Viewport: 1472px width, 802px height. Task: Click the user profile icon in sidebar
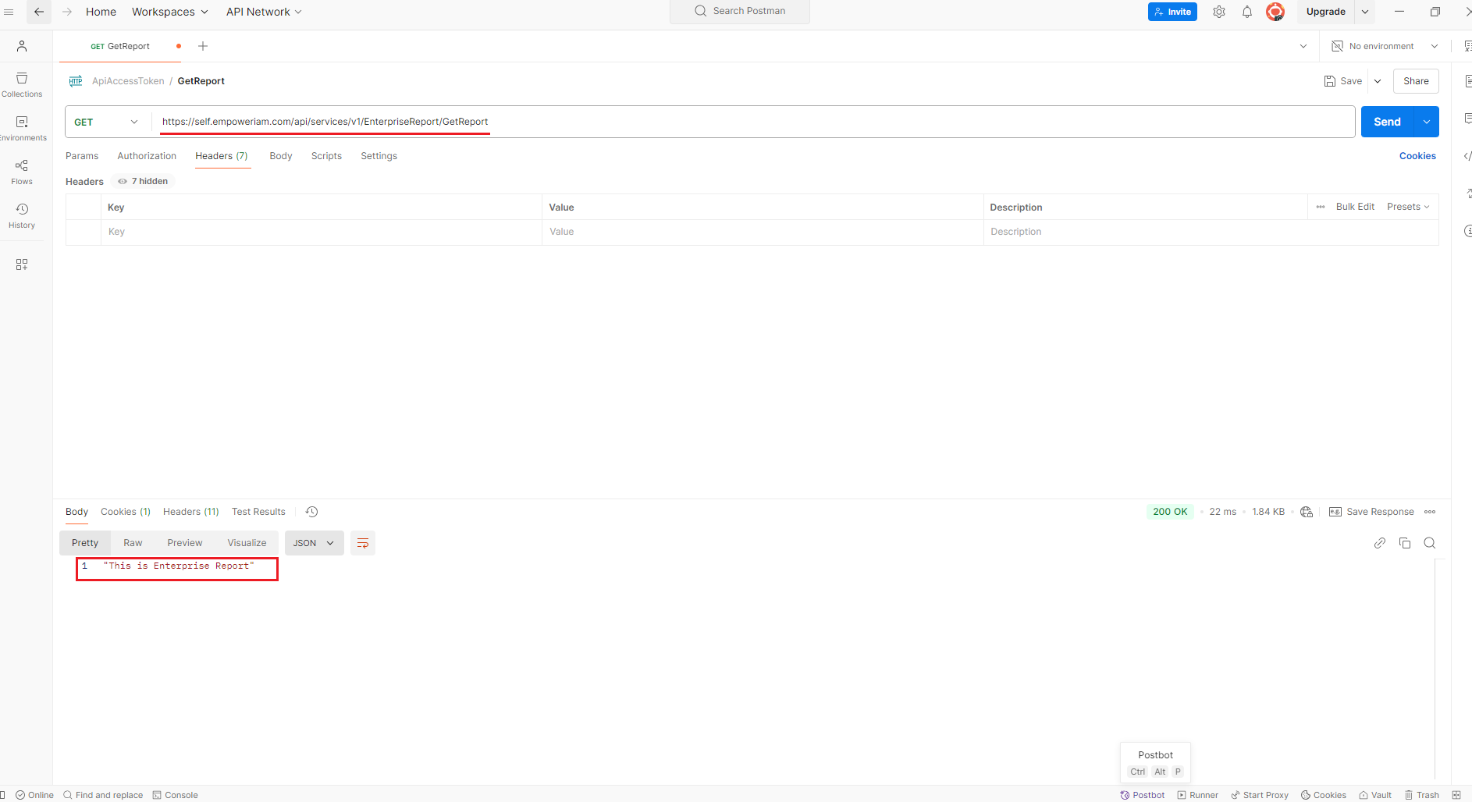tap(22, 46)
